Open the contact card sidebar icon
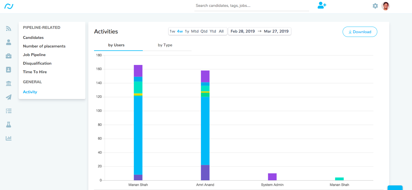Screen dimensions: 412x190 pos(9,70)
